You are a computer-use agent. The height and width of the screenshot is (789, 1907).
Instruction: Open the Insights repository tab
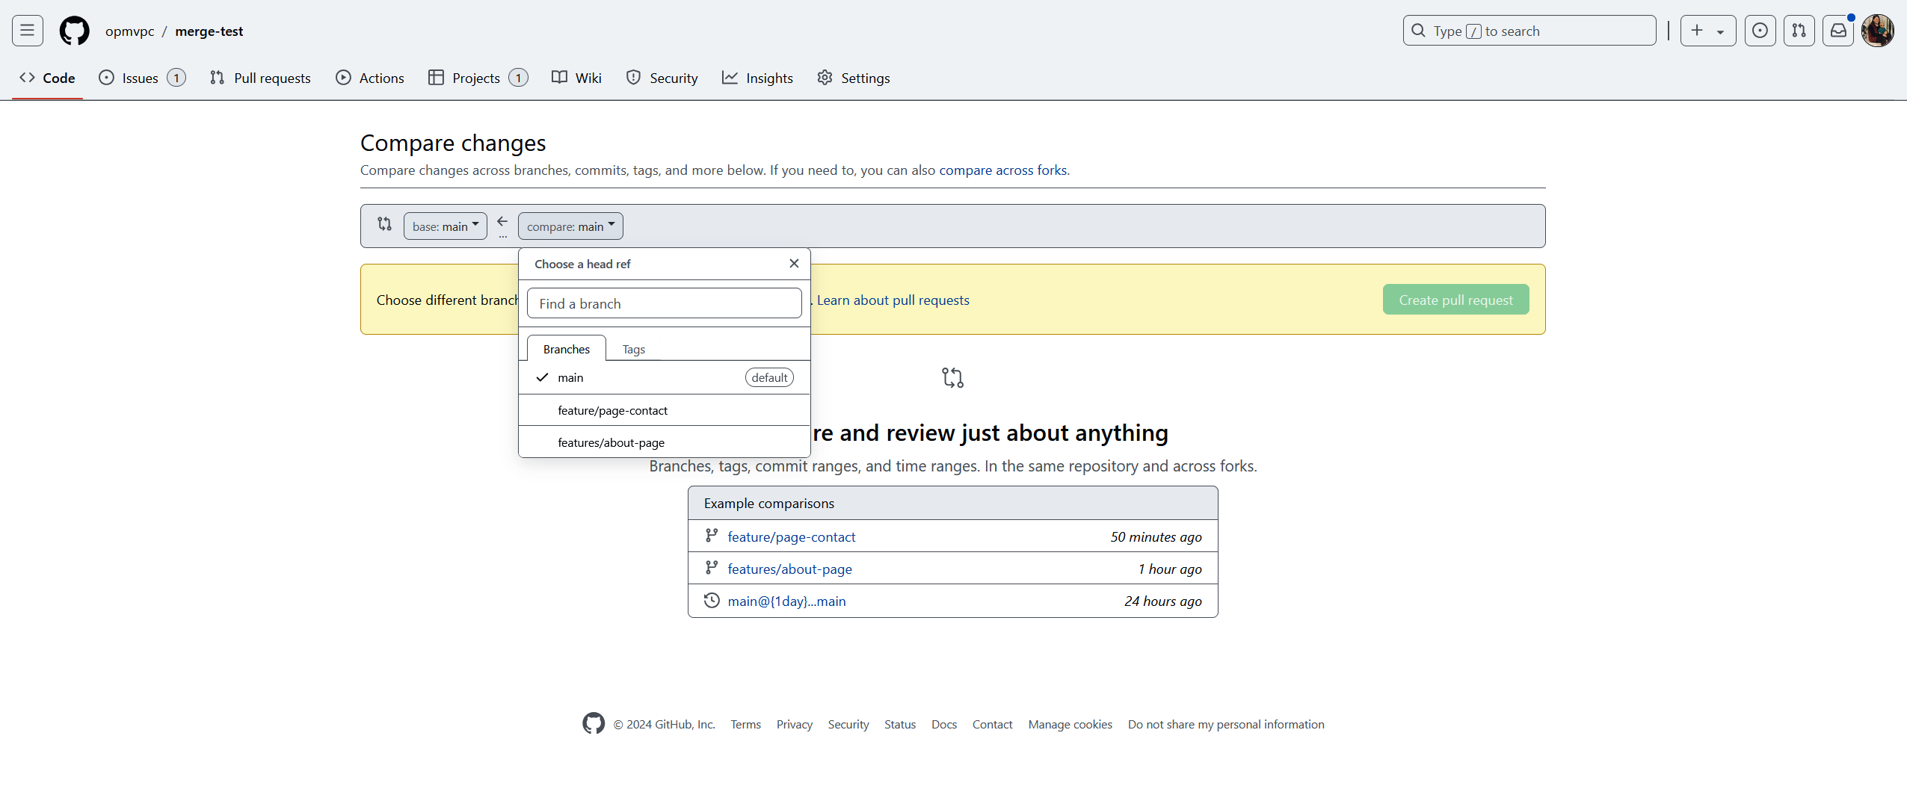pos(757,78)
